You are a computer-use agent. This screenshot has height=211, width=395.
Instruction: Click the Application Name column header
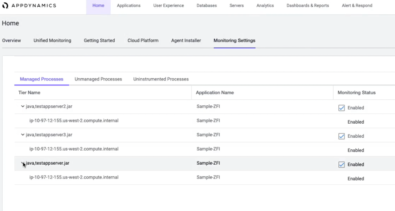coord(215,93)
